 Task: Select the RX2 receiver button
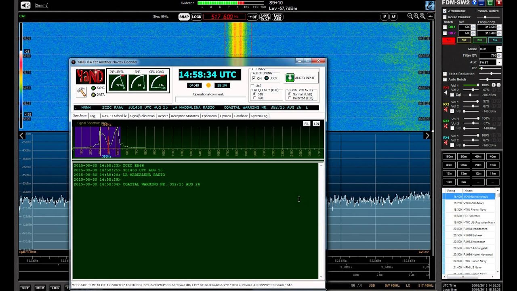tap(464, 40)
